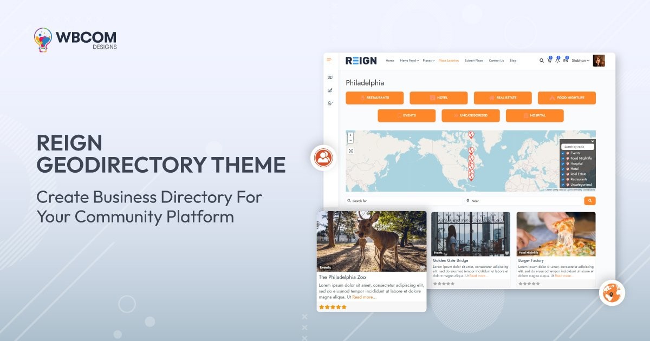Click the REIGN logo
This screenshot has height=341, width=650.
click(361, 61)
